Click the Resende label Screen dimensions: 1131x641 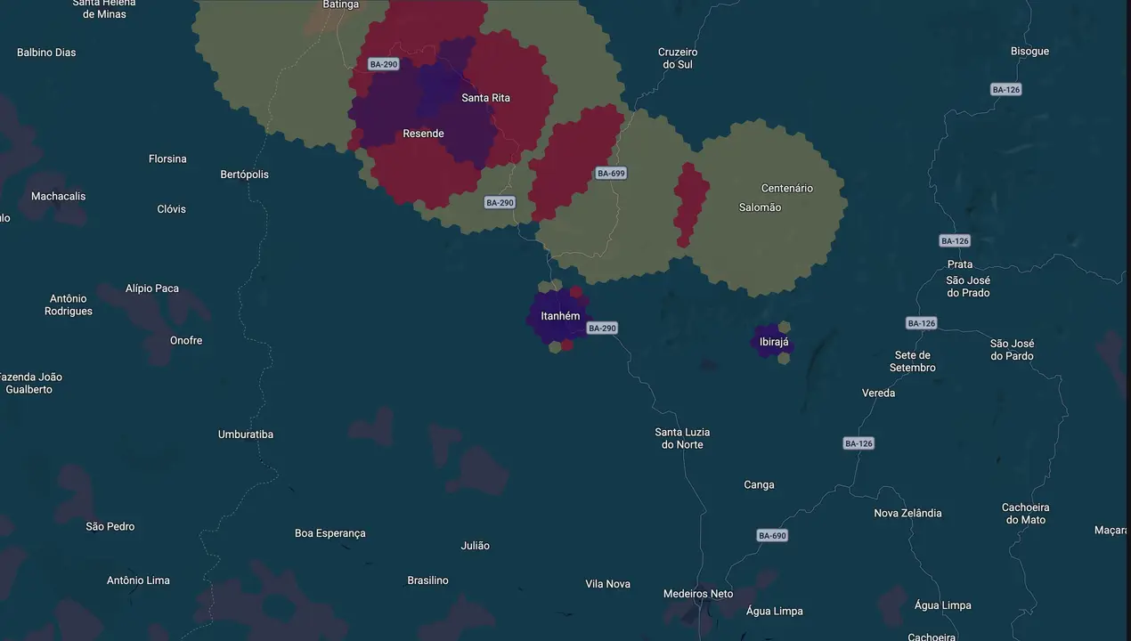[423, 134]
